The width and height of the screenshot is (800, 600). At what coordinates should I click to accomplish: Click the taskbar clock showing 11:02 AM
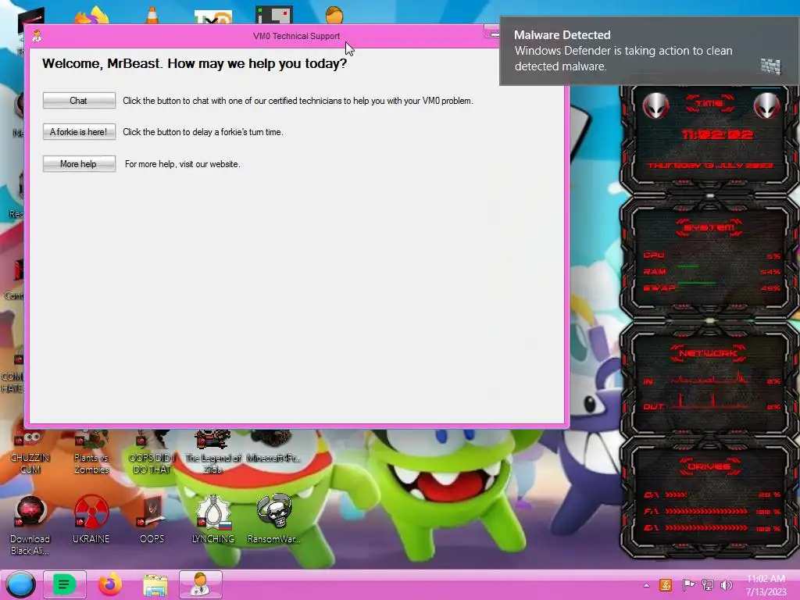[766, 585]
